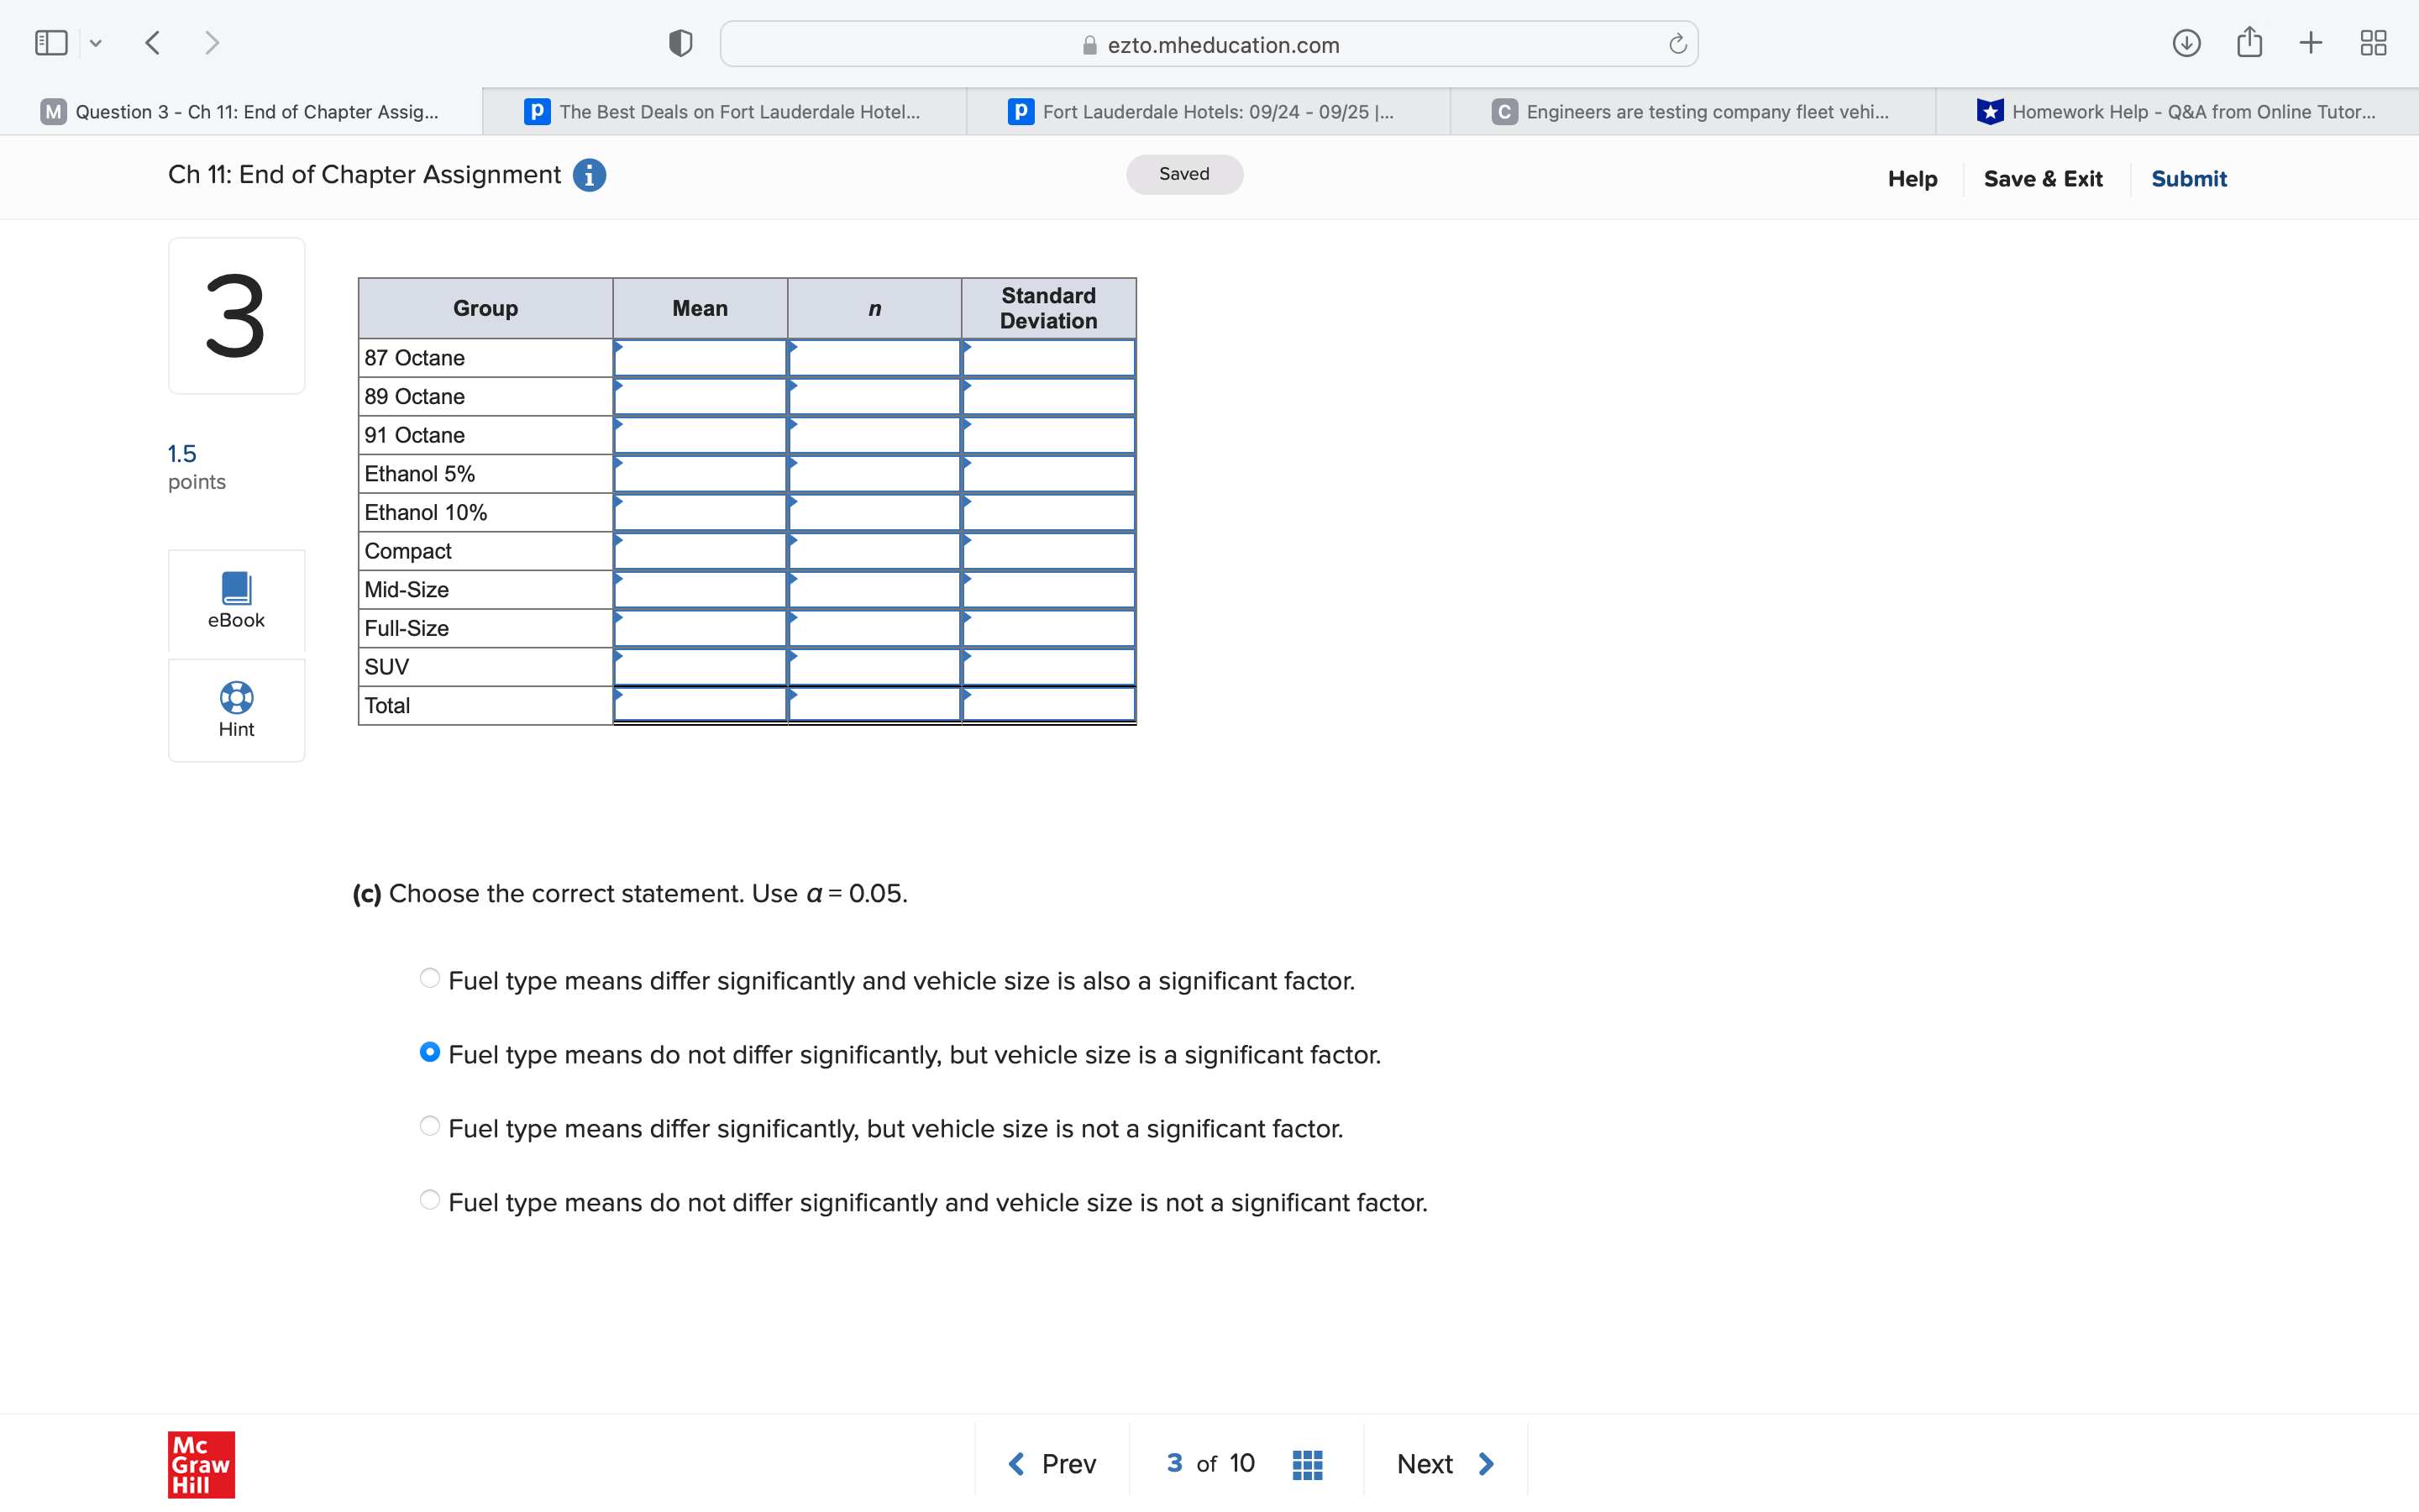Click the Submit link
The image size is (2419, 1512).
click(x=2188, y=178)
